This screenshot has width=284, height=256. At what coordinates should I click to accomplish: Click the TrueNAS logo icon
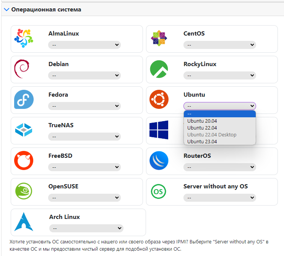pyautogui.click(x=24, y=130)
